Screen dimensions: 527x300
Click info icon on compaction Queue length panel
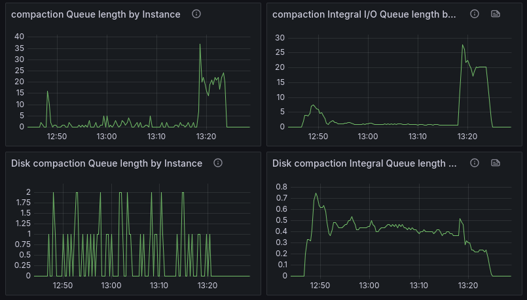196,14
